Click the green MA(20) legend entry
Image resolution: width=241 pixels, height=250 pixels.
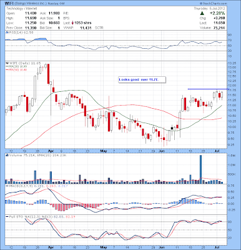pos(17,66)
